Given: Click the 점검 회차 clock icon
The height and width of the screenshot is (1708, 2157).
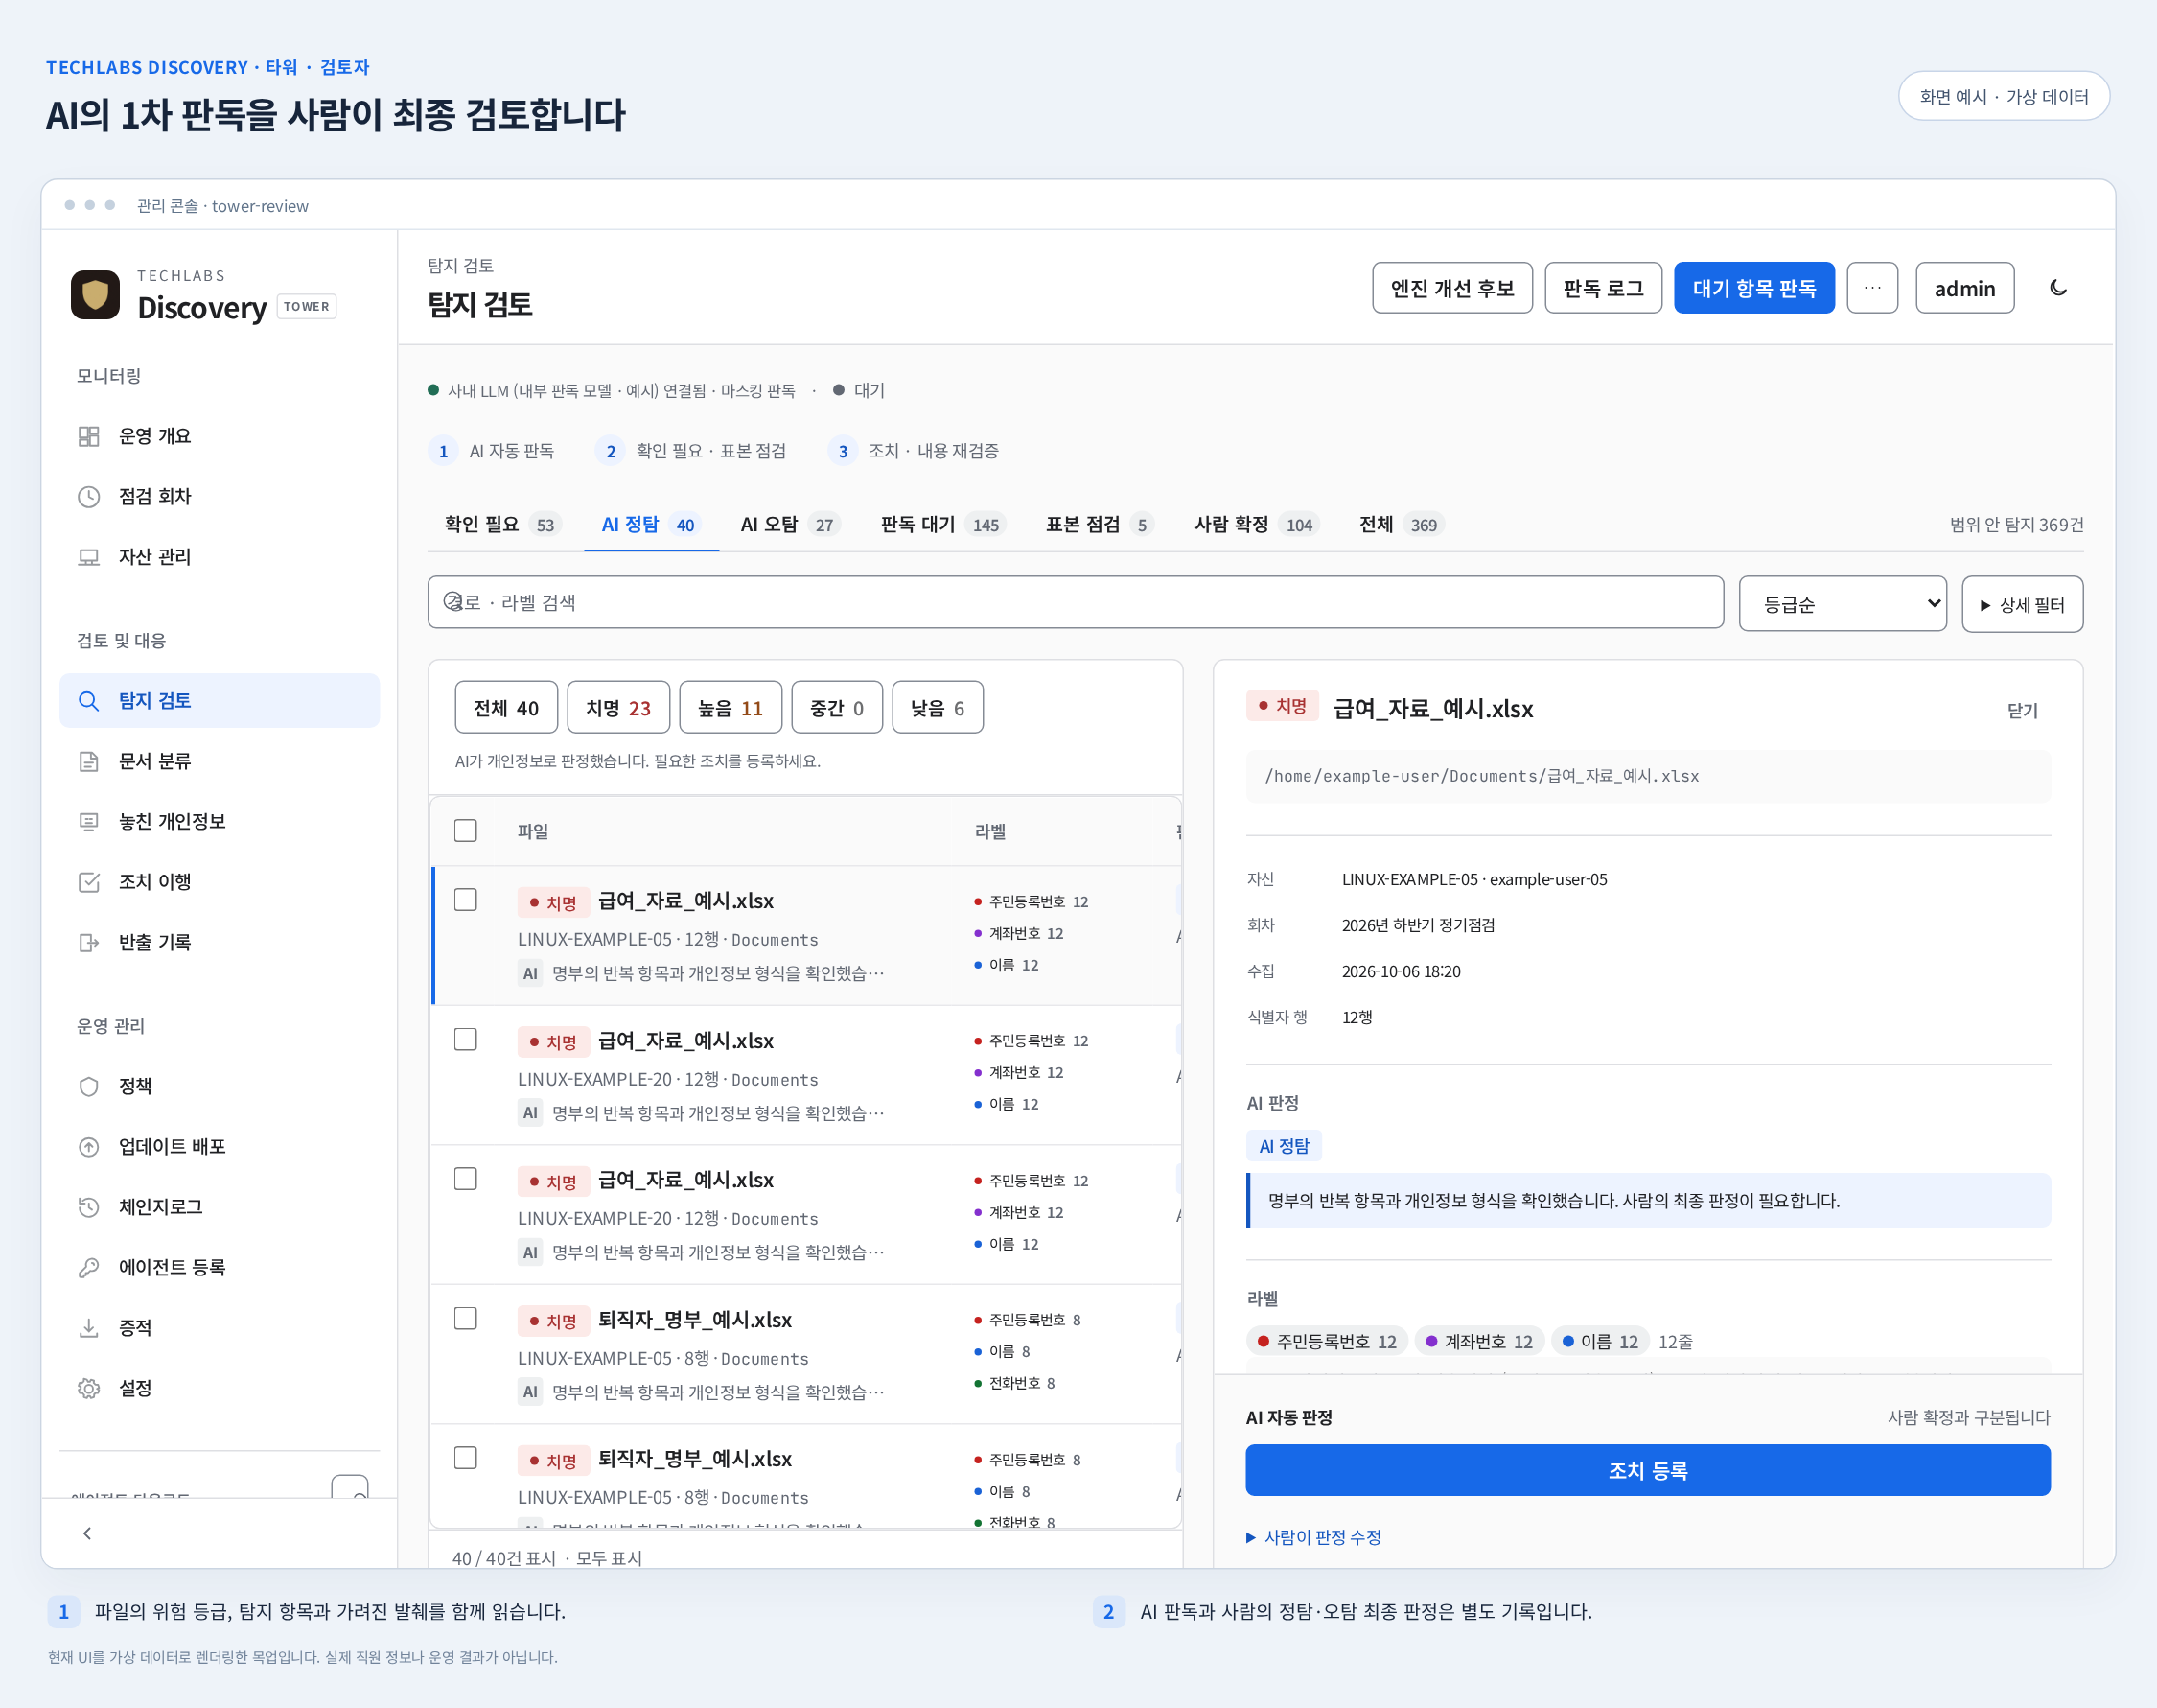Looking at the screenshot, I should [89, 496].
